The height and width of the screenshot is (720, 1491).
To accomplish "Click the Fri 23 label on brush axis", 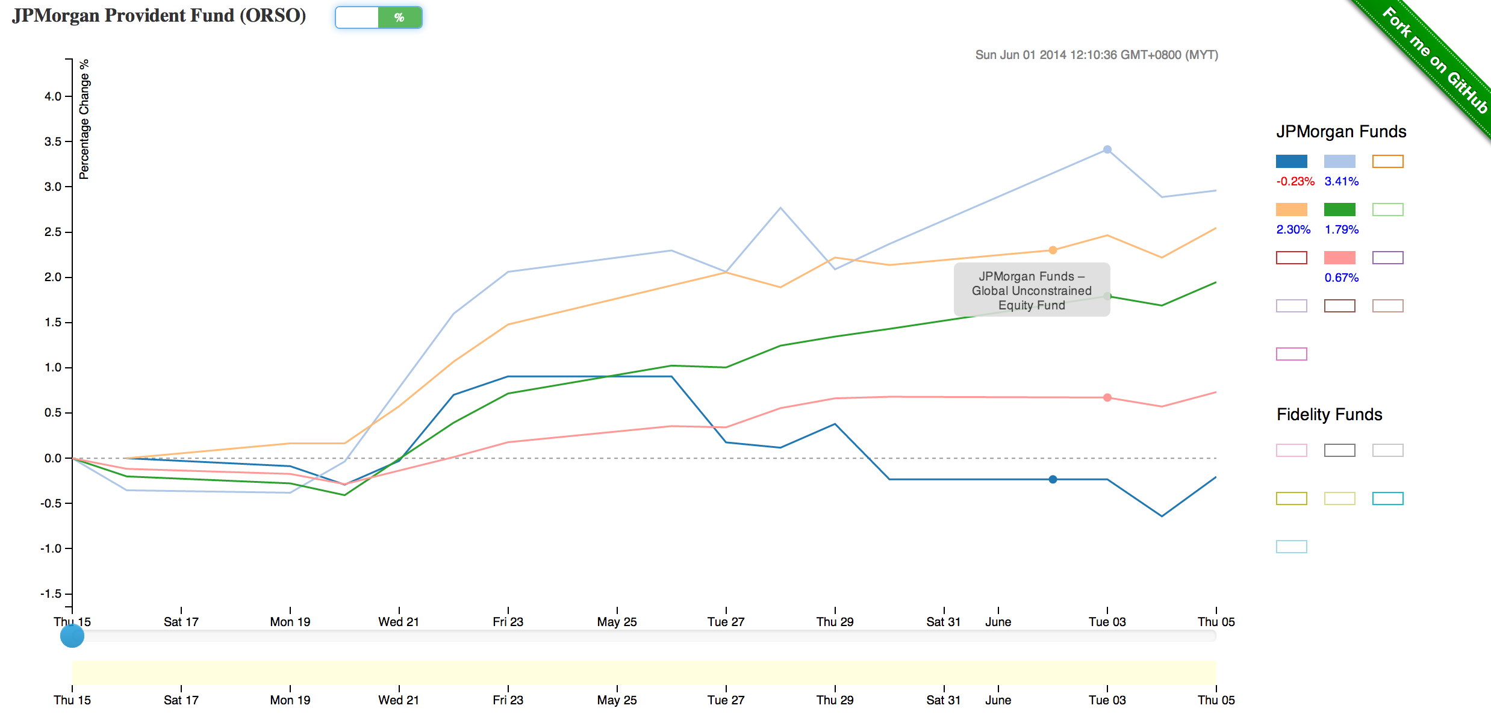I will point(508,700).
